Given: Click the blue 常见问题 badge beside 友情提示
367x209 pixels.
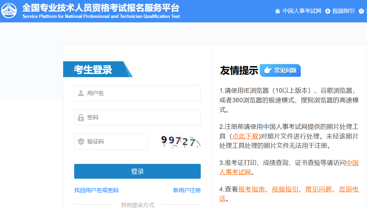Looking at the screenshot, I should tap(280, 70).
